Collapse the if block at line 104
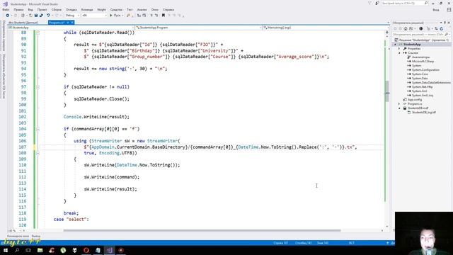The height and width of the screenshot is (255, 453). tap(38, 129)
